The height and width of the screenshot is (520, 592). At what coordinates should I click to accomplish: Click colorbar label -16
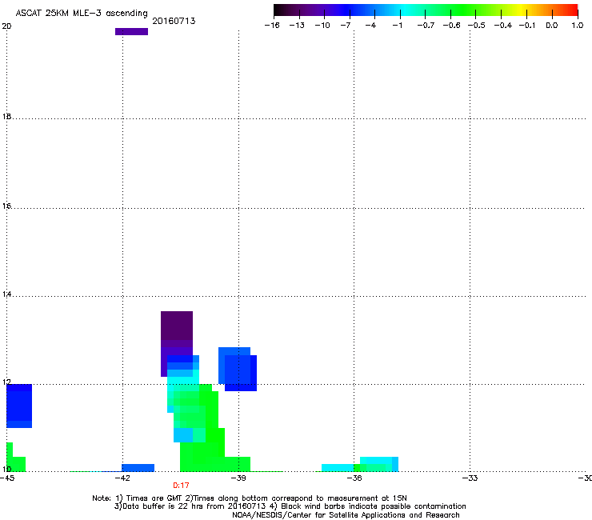click(x=272, y=26)
